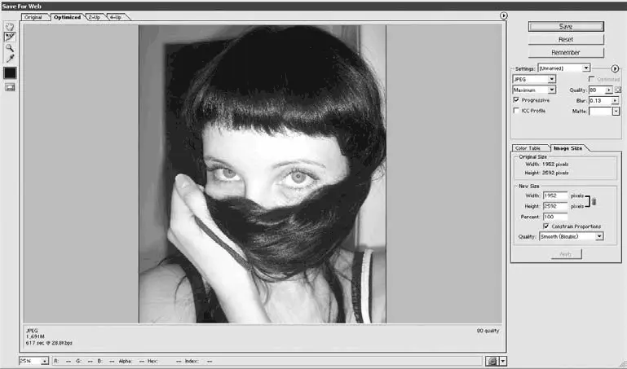
Task: Open the JPEG file format dropdown
Action: point(533,79)
